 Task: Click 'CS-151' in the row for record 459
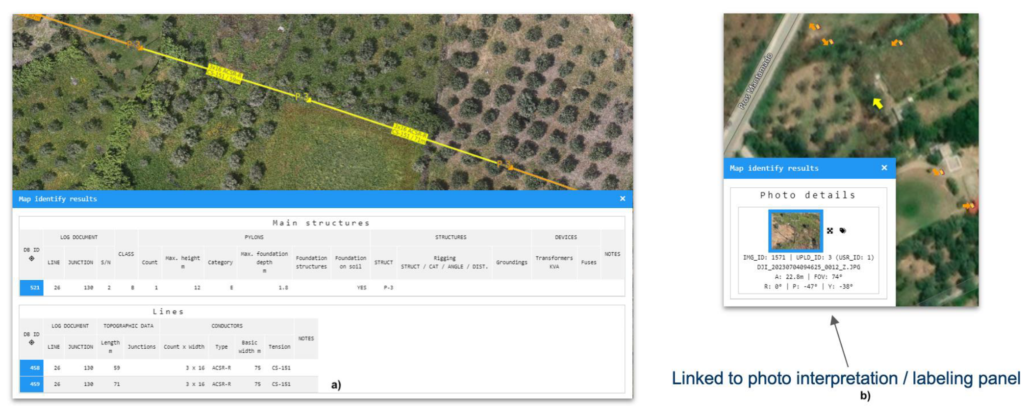pyautogui.click(x=281, y=384)
